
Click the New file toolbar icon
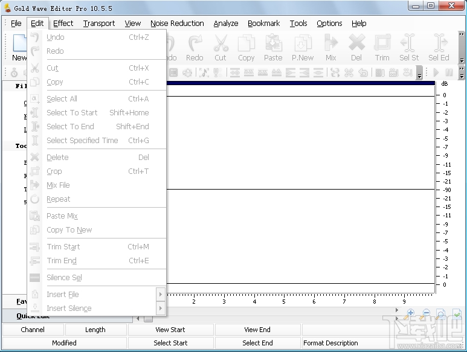click(x=20, y=43)
